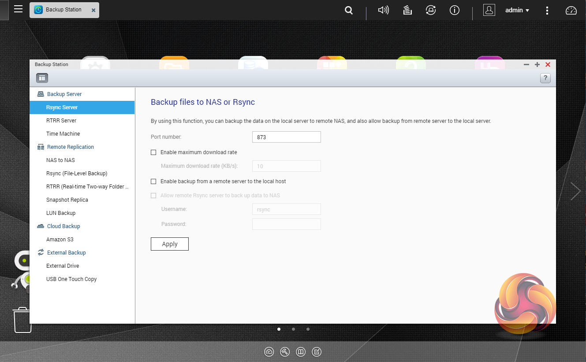The width and height of the screenshot is (586, 362).
Task: Open Amazon S3 cloud backup
Action: click(x=60, y=240)
